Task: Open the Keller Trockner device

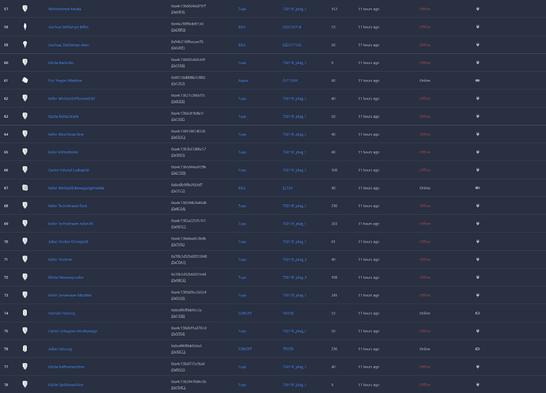Action: [x=60, y=259]
